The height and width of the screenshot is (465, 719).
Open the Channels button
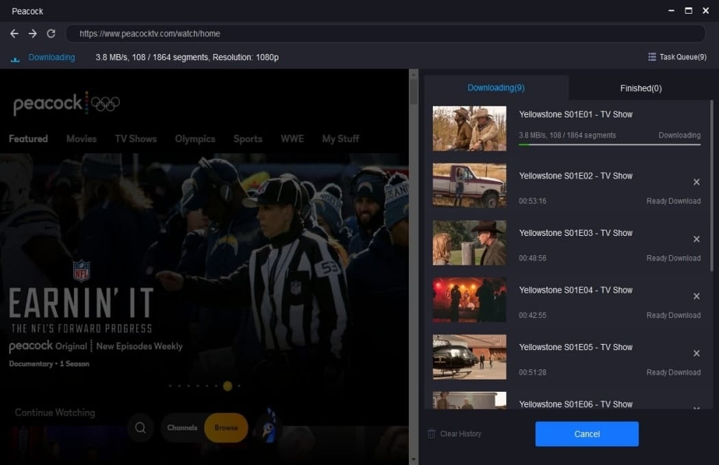[x=182, y=427]
